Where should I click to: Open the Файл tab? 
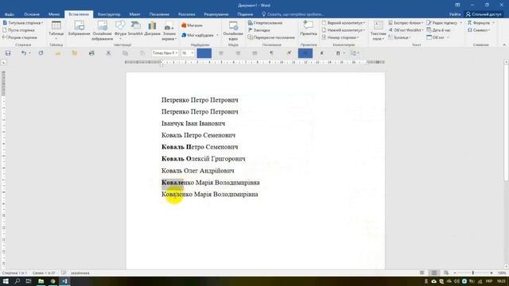point(10,14)
